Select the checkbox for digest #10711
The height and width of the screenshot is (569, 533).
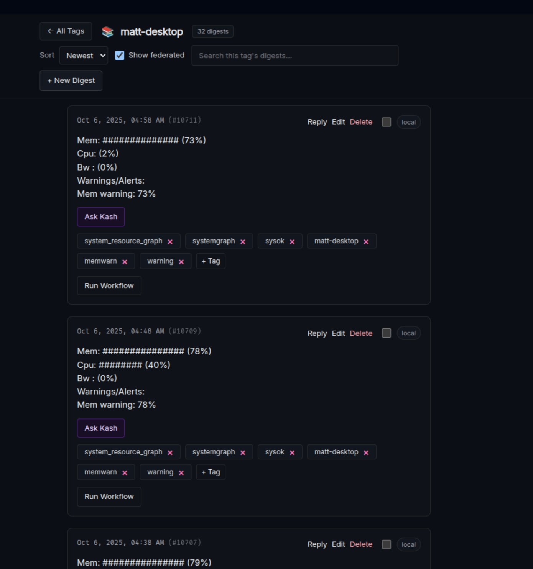tap(387, 122)
